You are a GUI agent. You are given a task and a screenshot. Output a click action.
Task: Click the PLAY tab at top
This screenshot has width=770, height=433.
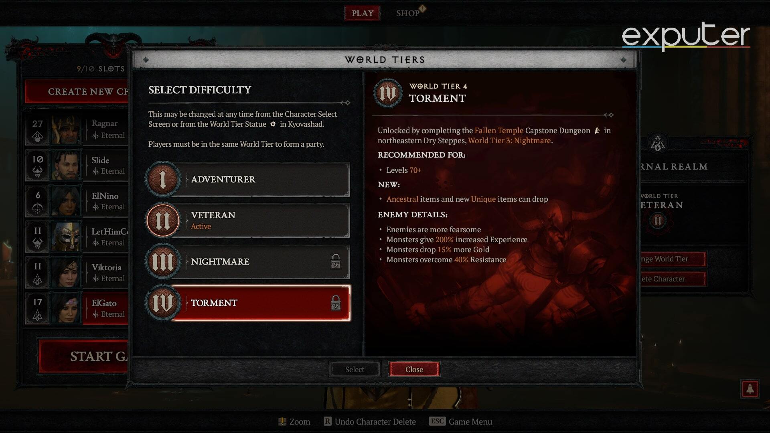pyautogui.click(x=363, y=13)
